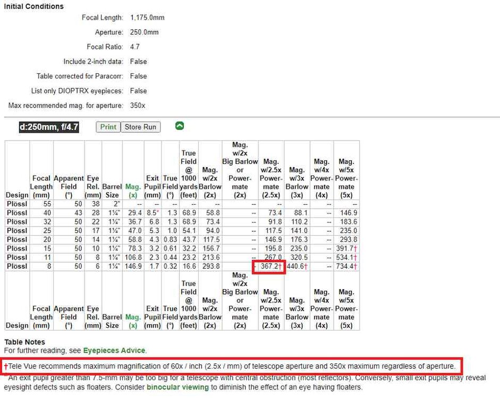The height and width of the screenshot is (398, 500).
Task: Click the d:250mm, f/4.7 run label
Action: pos(49,127)
